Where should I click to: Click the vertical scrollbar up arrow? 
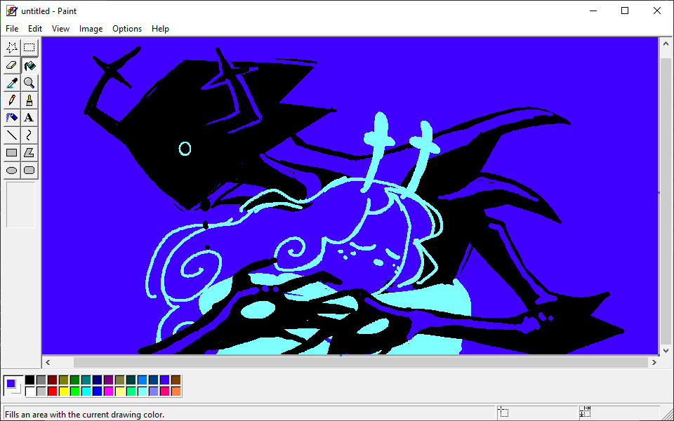[x=666, y=44]
